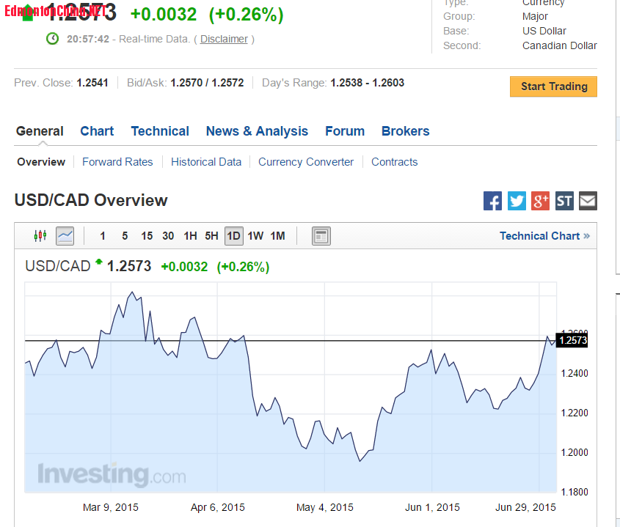Share on Google Plus icon
Viewport: 620px width, 527px height.
(540, 201)
